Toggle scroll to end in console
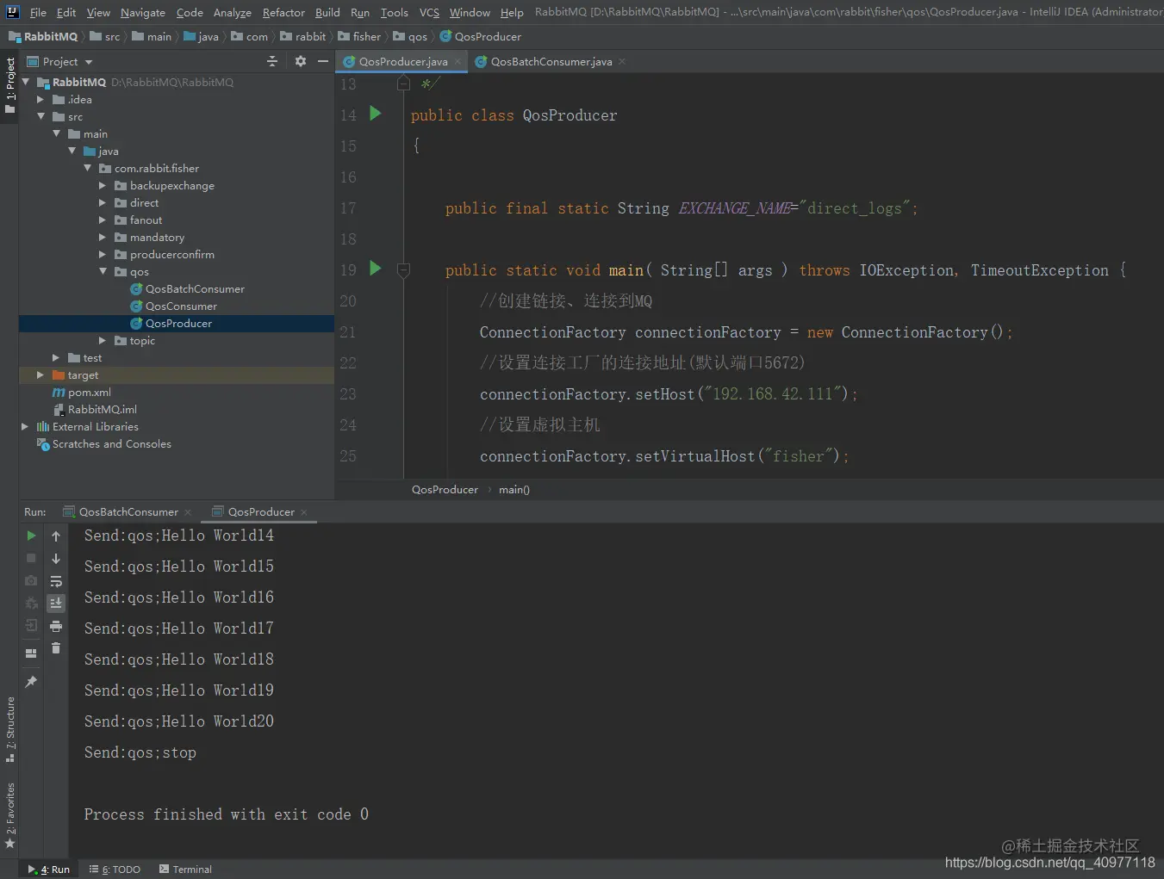 point(56,604)
